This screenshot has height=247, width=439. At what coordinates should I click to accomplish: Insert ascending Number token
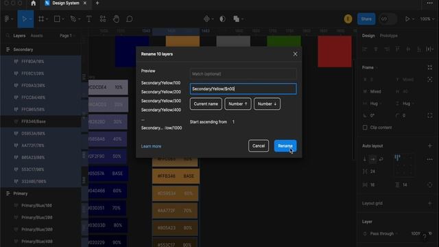point(238,104)
